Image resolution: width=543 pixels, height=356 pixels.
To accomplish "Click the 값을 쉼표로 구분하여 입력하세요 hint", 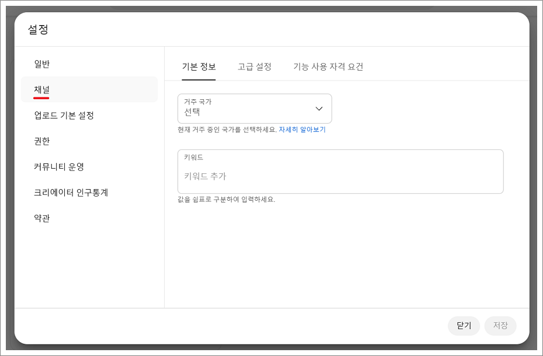I will click(x=227, y=200).
